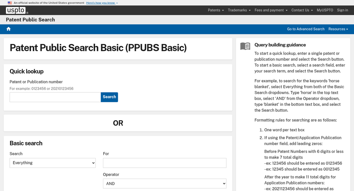
Task: Click the OR separator heading
Action: click(118, 123)
